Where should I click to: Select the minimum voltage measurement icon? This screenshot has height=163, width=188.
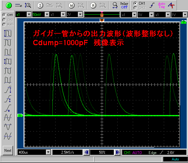coord(8,52)
